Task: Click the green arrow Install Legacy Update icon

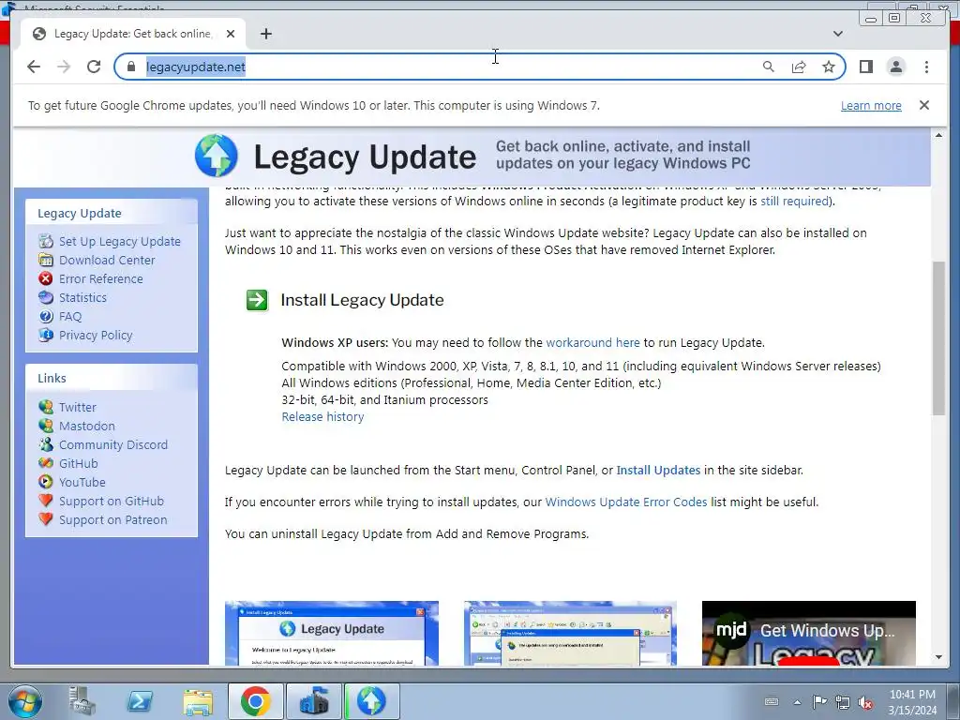Action: point(257,300)
